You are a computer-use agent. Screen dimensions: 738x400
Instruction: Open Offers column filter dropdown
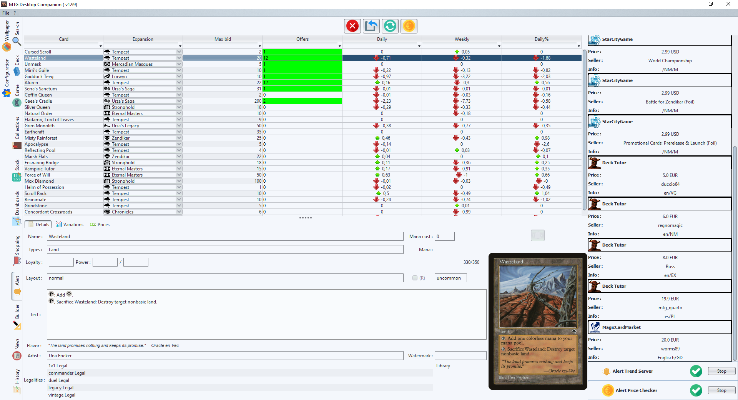coord(340,46)
